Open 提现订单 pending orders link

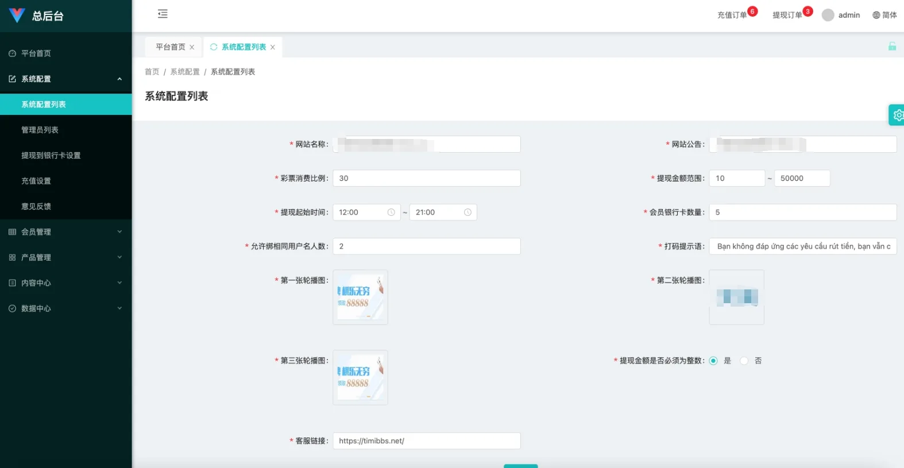coord(787,15)
